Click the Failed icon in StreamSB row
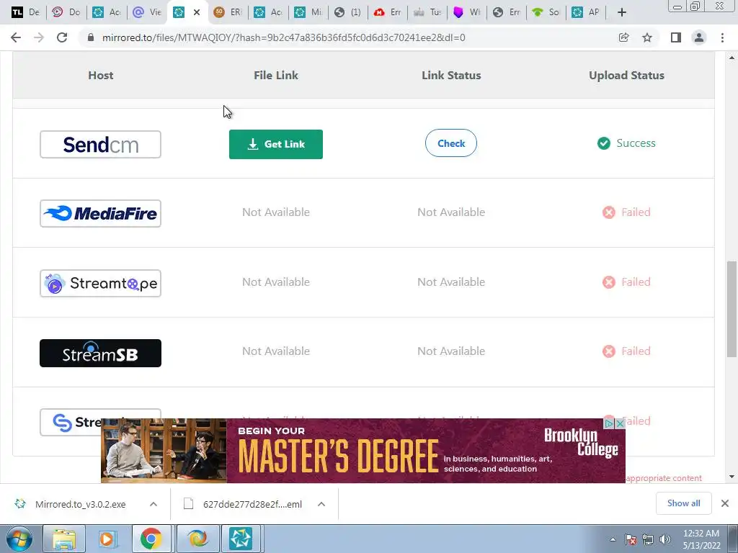Screen dimensions: 738x553 (x=608, y=351)
